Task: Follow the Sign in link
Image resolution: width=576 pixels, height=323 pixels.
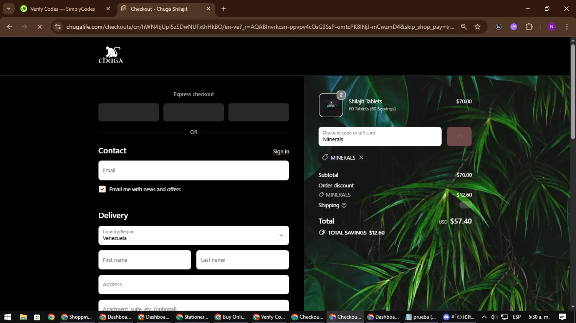Action: (x=281, y=152)
